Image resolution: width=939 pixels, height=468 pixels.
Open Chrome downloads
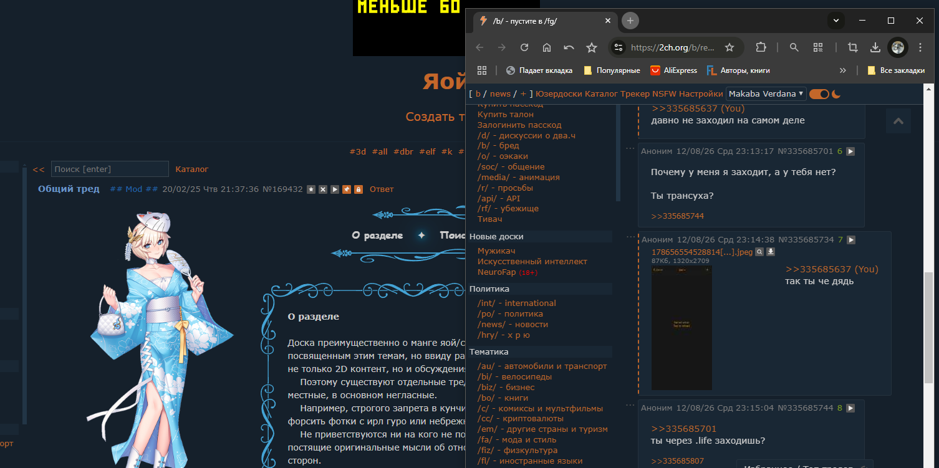click(875, 47)
